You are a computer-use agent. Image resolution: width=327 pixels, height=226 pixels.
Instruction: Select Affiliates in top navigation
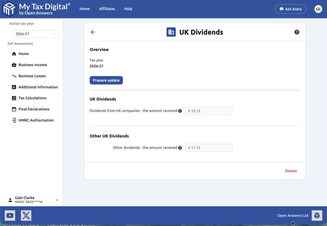pos(107,9)
